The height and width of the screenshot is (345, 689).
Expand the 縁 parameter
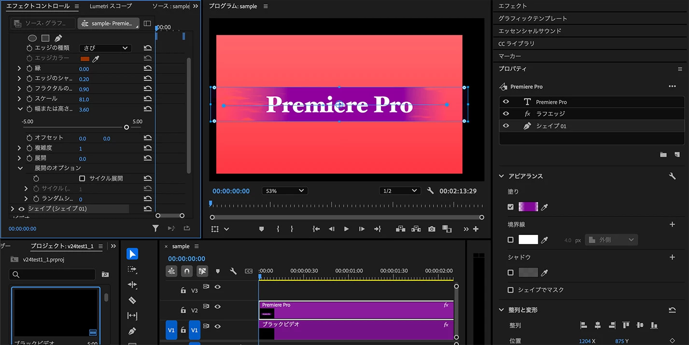19,69
